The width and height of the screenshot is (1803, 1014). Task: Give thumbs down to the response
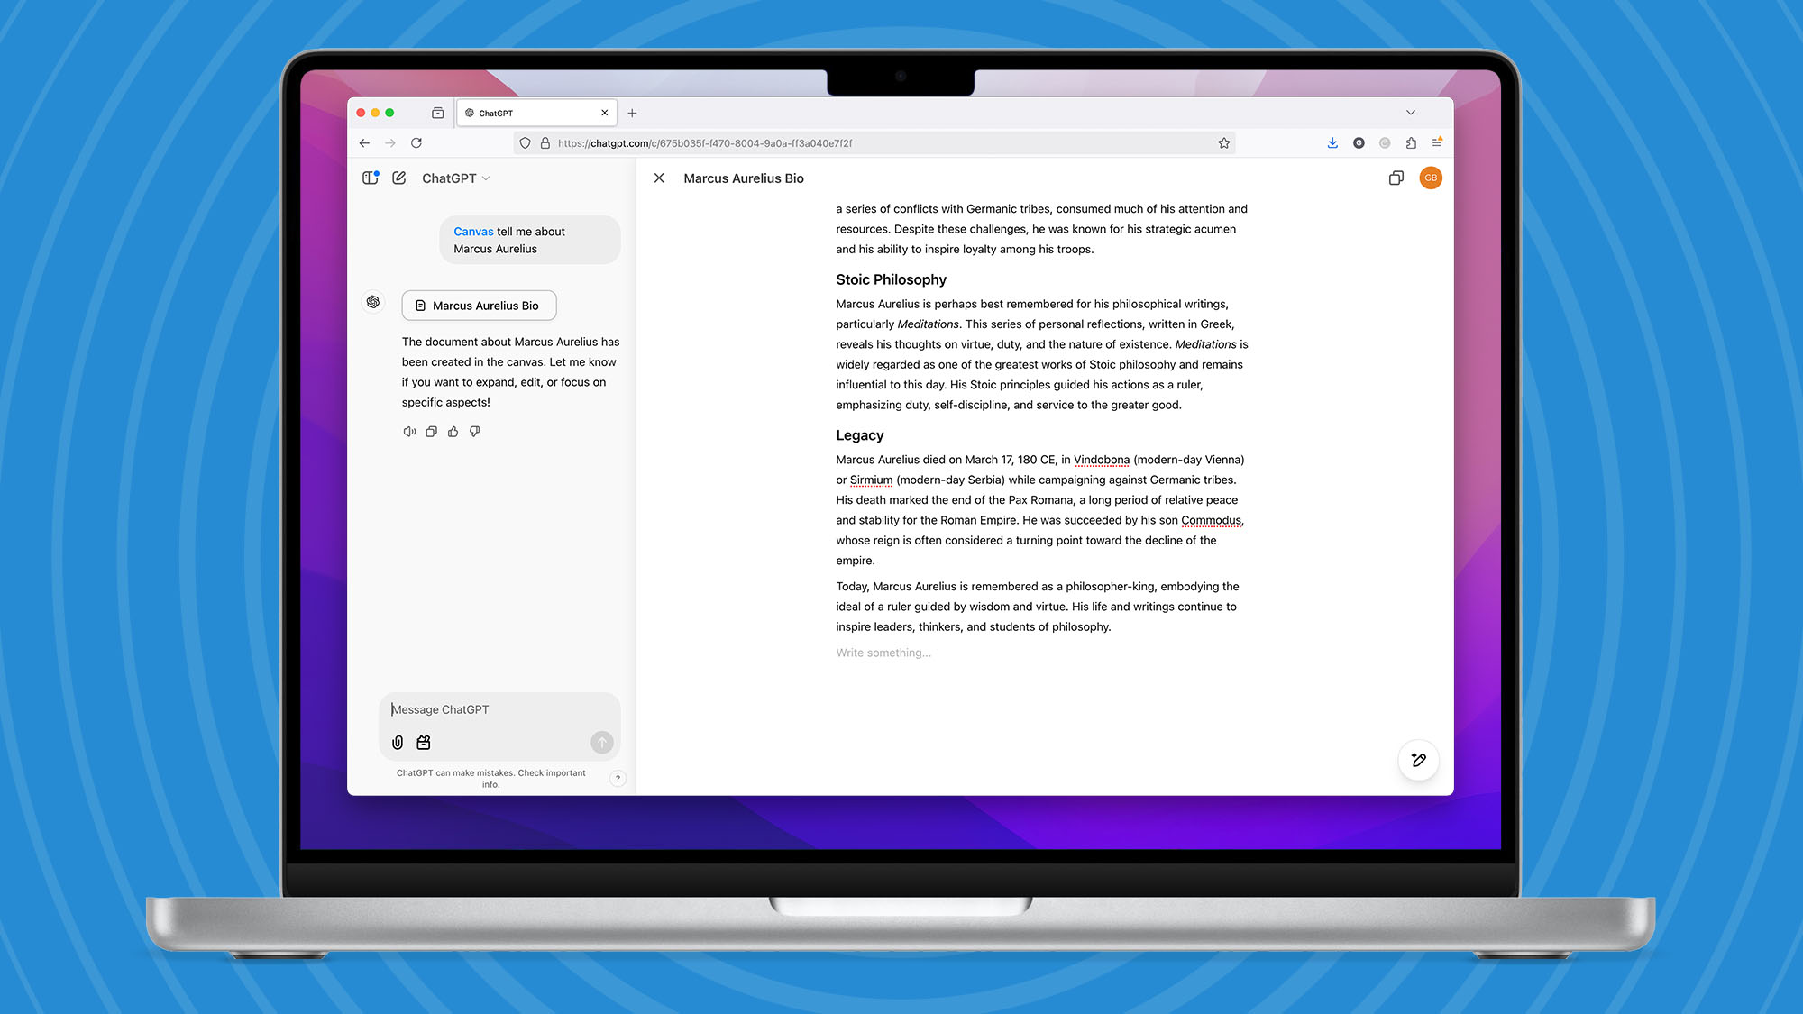click(x=475, y=432)
